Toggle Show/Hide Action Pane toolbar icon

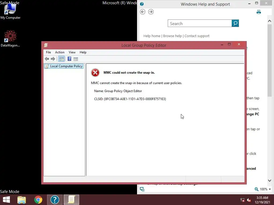pyautogui.click(x=76, y=59)
